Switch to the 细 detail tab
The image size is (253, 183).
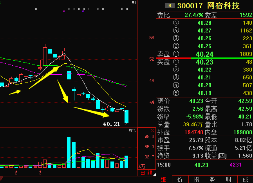pyautogui.click(x=164, y=179)
